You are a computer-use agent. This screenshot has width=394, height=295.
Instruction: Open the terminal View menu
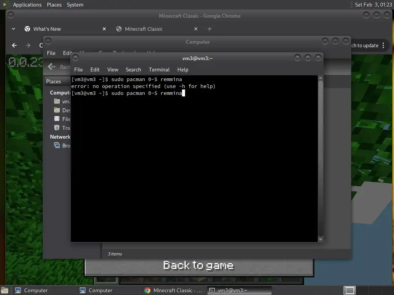[113, 70]
